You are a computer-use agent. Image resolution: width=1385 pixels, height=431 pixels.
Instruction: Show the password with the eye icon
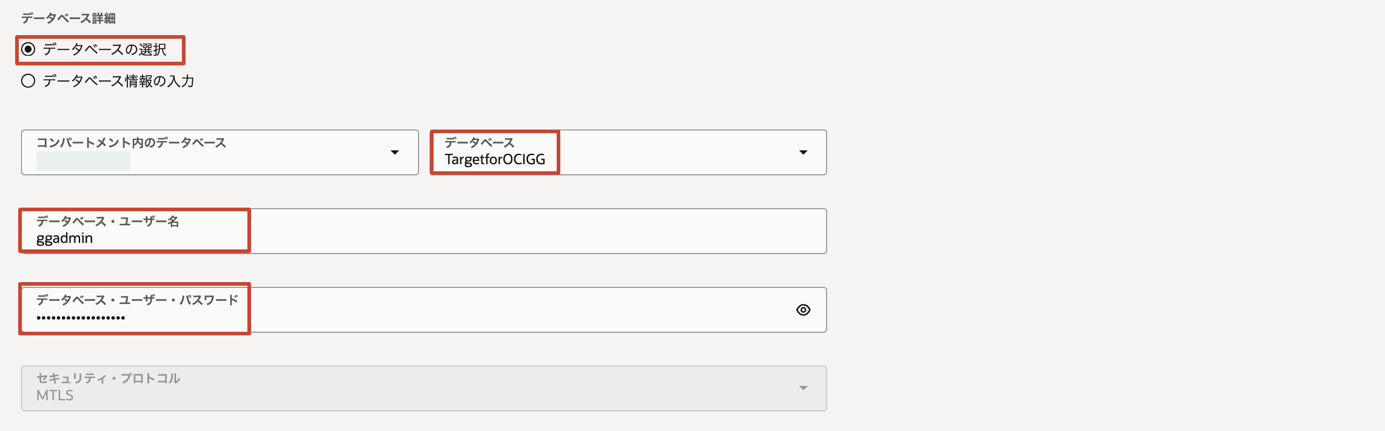tap(803, 310)
